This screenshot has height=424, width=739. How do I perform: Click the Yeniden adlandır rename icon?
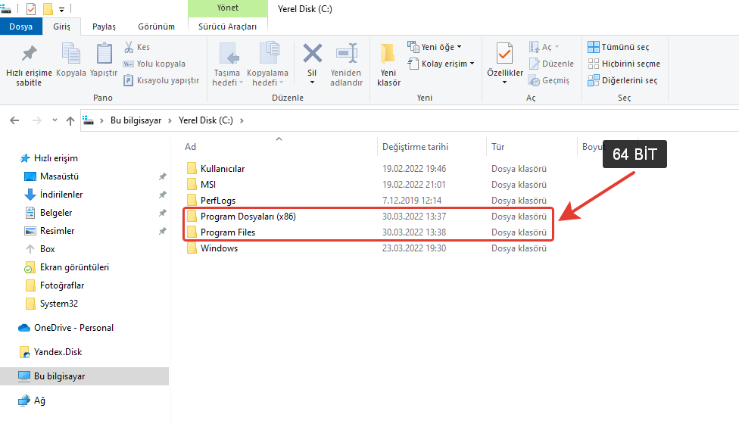(x=346, y=55)
